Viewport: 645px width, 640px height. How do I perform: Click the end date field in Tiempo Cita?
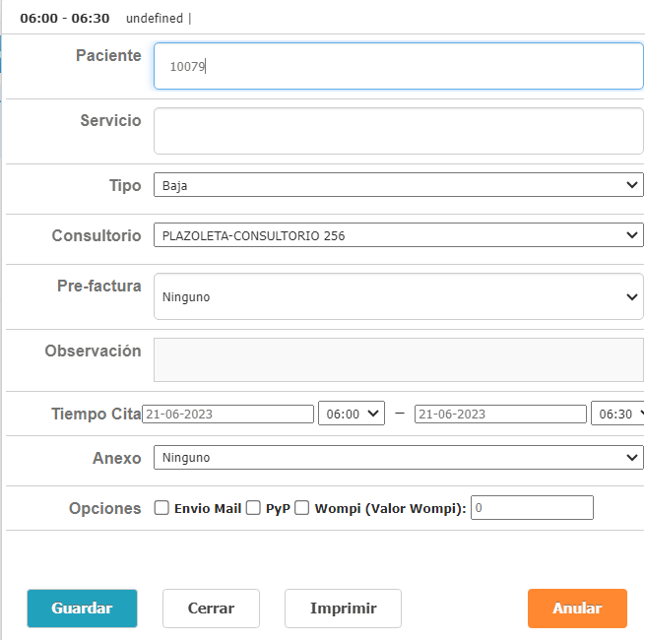500,415
